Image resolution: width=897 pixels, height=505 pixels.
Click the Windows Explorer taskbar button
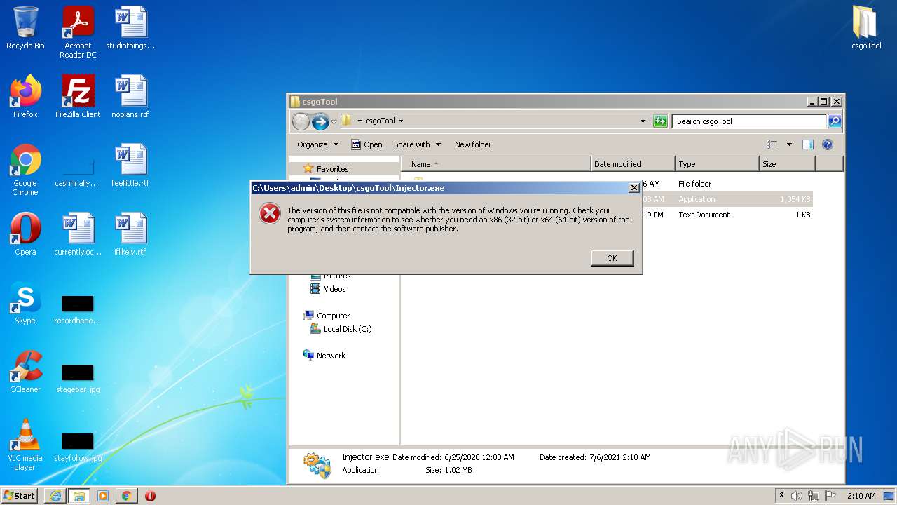pos(78,496)
